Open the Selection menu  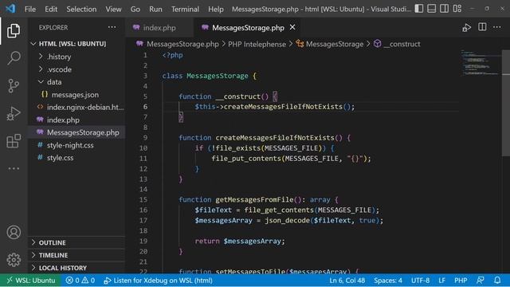coord(81,9)
